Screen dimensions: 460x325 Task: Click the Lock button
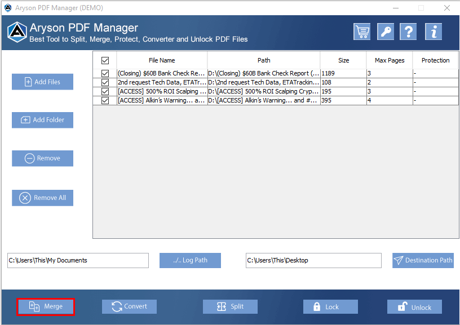pyautogui.click(x=330, y=306)
